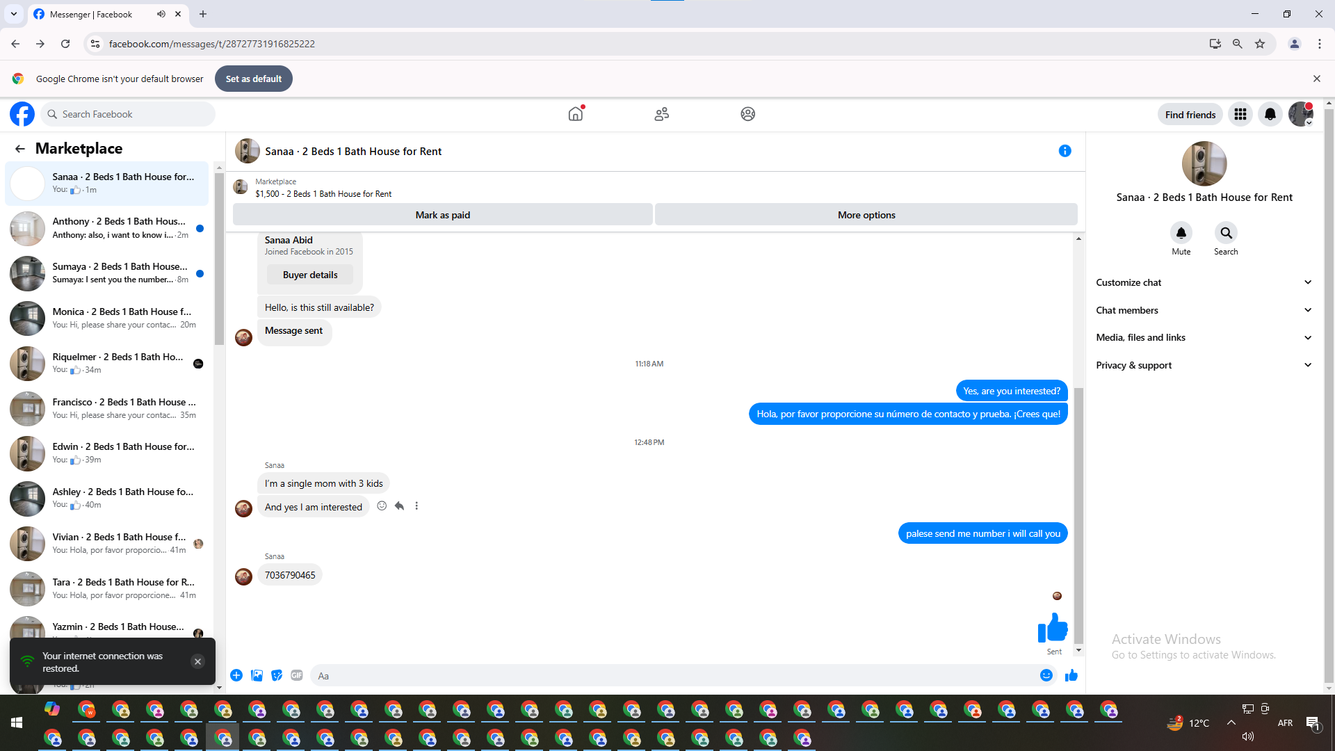
Task: Click the back arrow beside Marketplace
Action: click(20, 149)
